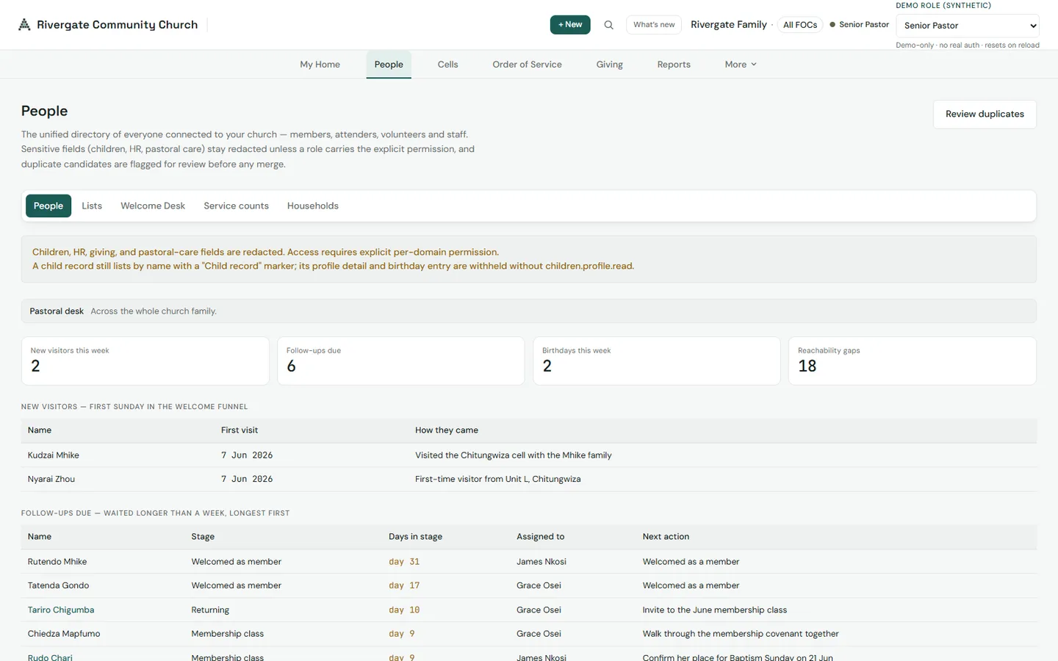This screenshot has height=661, width=1058.
Task: Switch to the Lists sub-tab
Action: (92, 206)
